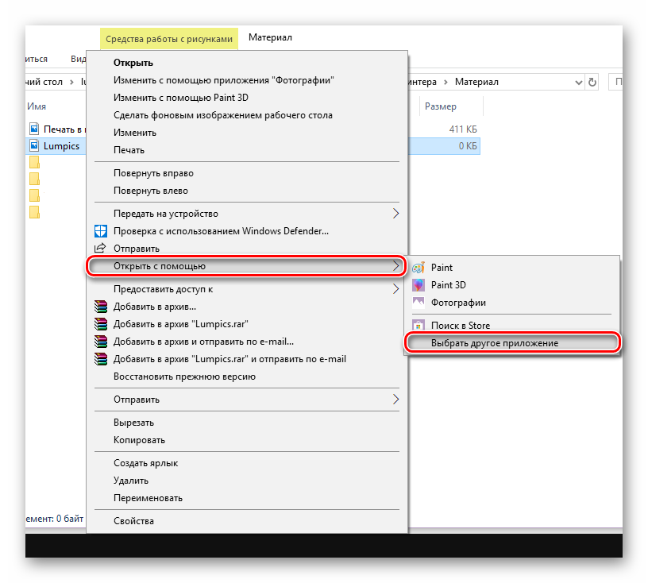
Task: Expand the 'Передать на устройство' submenu arrow
Action: 396,214
